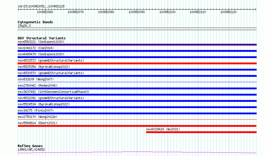Image resolution: width=265 pixels, height=156 pixels.
Task: Click ruler position 100982120
Action: tap(228, 12)
